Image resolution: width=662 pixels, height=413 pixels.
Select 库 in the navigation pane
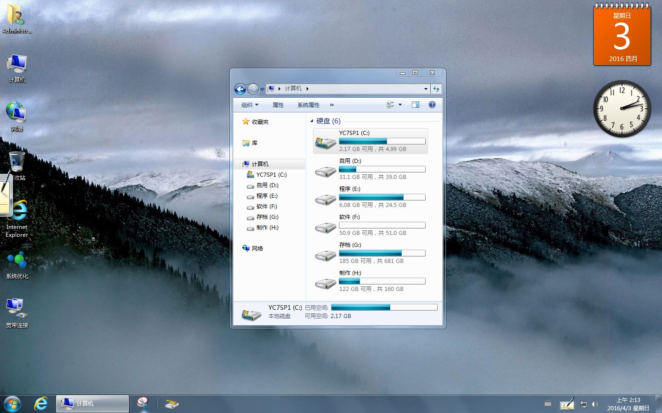(x=250, y=143)
